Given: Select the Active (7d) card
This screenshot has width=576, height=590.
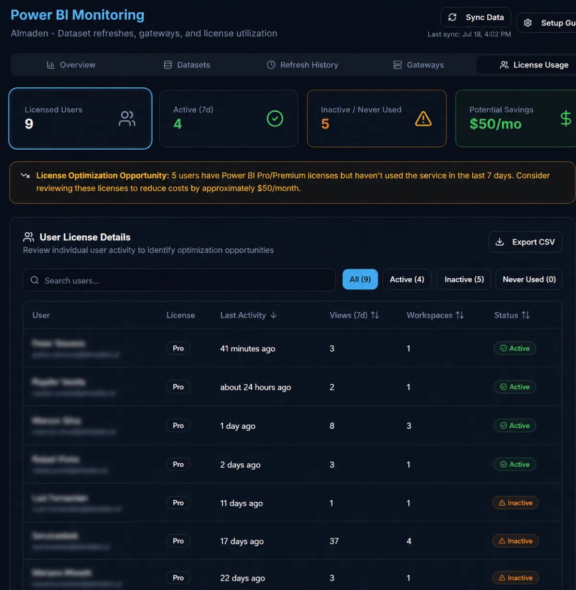Looking at the screenshot, I should (228, 118).
